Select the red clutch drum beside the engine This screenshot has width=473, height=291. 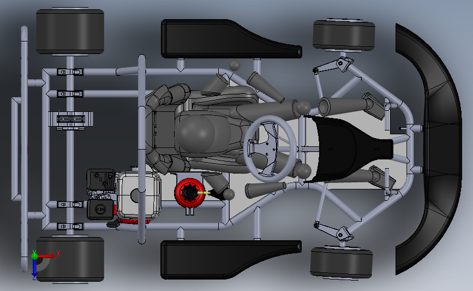click(x=189, y=192)
